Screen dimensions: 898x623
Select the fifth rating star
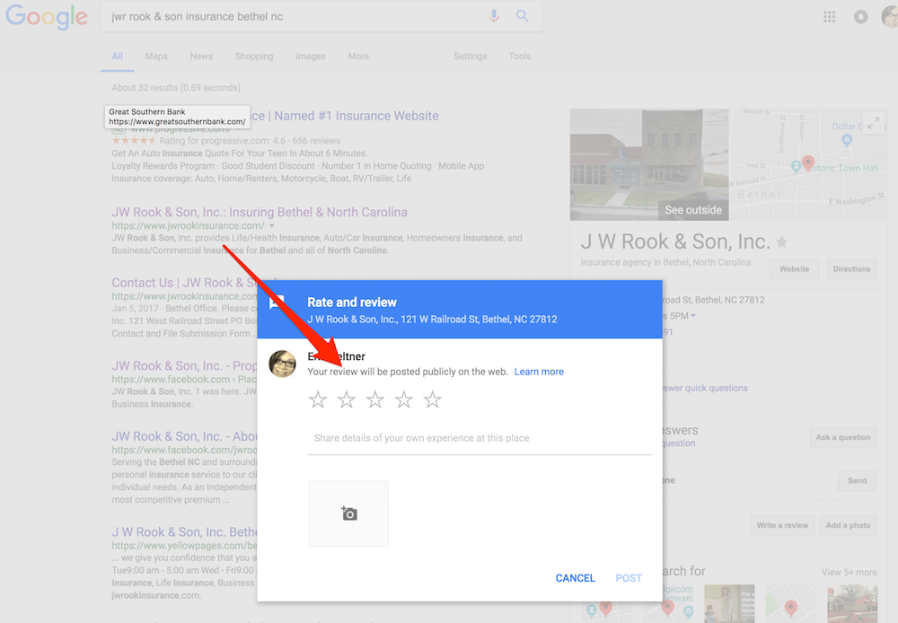tap(433, 399)
